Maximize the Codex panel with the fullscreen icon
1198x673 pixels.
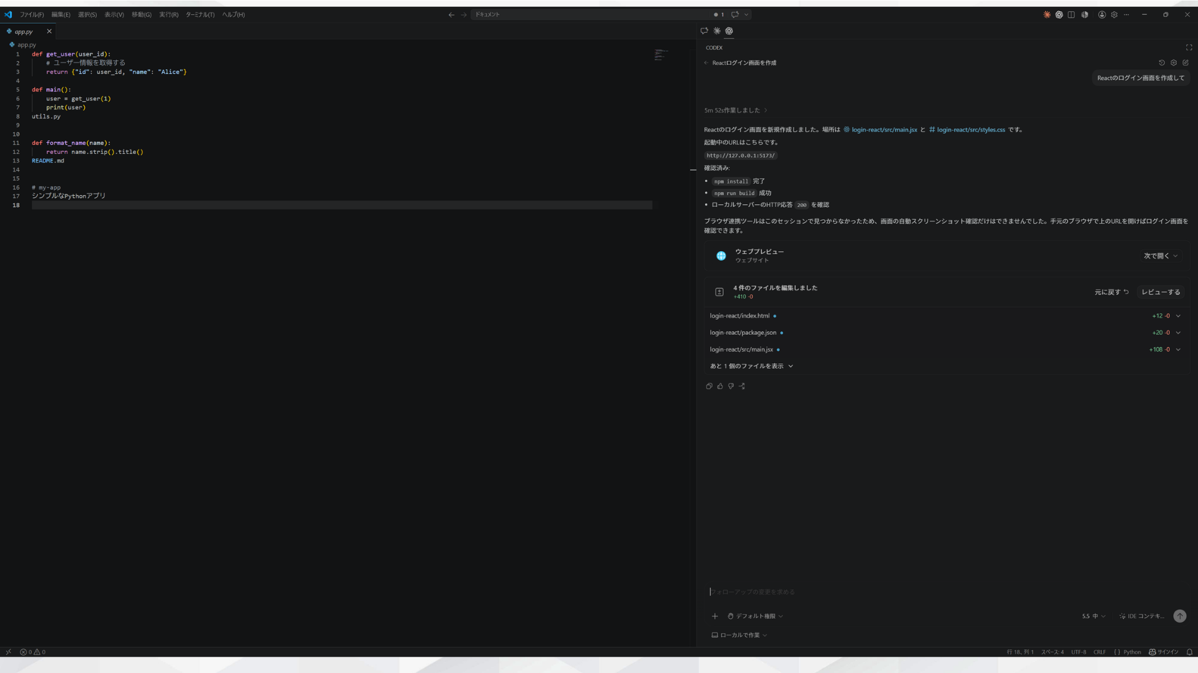pyautogui.click(x=1189, y=47)
